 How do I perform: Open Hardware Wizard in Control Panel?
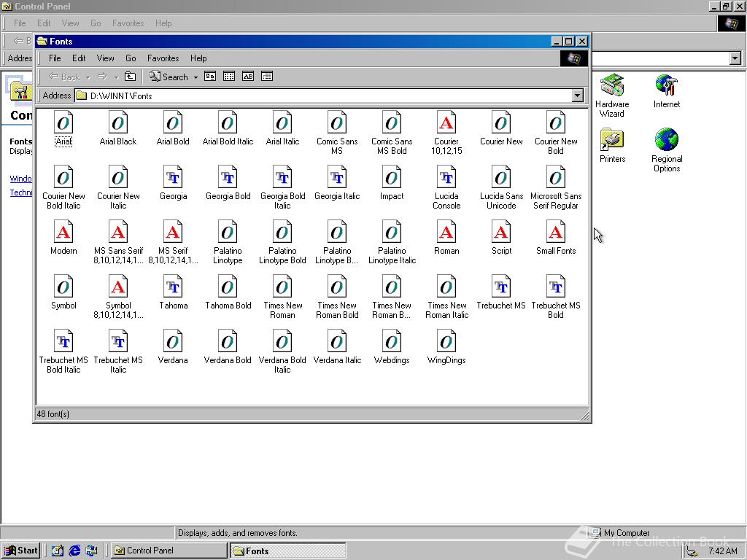[612, 96]
